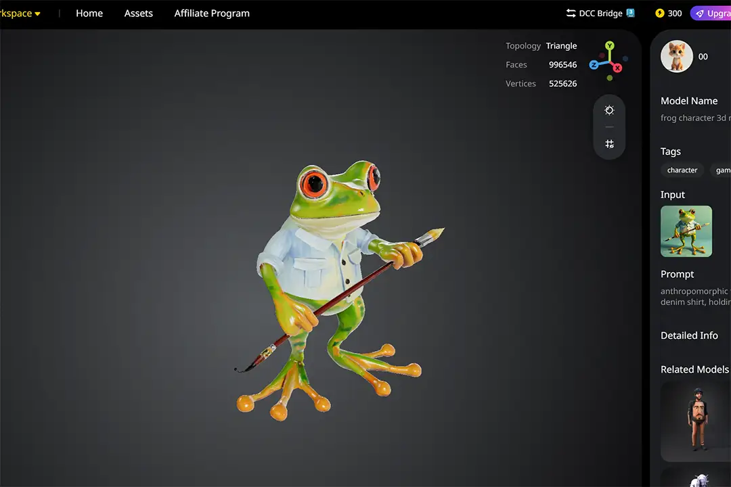
Task: Go to the Assets tab
Action: click(138, 13)
